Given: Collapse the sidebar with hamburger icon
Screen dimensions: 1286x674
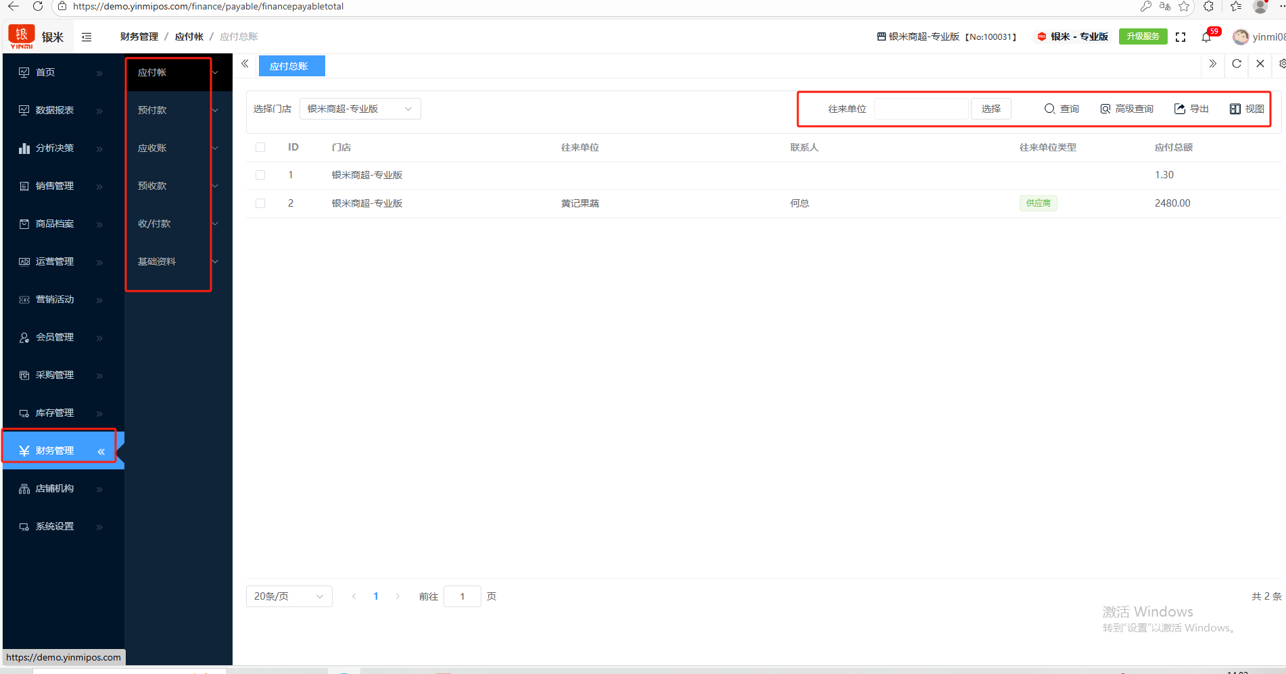Looking at the screenshot, I should pyautogui.click(x=87, y=37).
